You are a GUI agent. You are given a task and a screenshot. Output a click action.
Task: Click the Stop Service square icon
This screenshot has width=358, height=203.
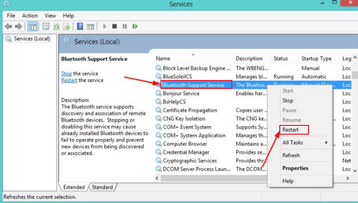(114, 26)
